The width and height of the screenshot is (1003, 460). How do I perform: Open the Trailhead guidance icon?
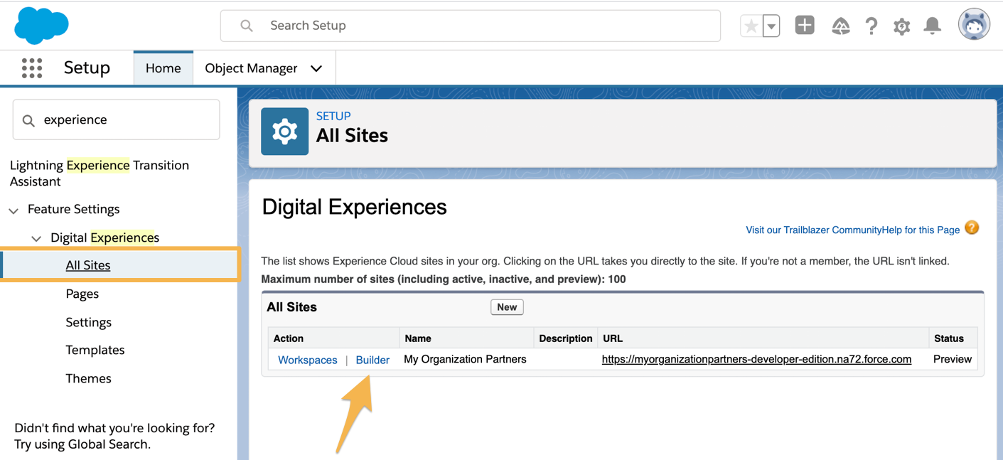(x=841, y=26)
